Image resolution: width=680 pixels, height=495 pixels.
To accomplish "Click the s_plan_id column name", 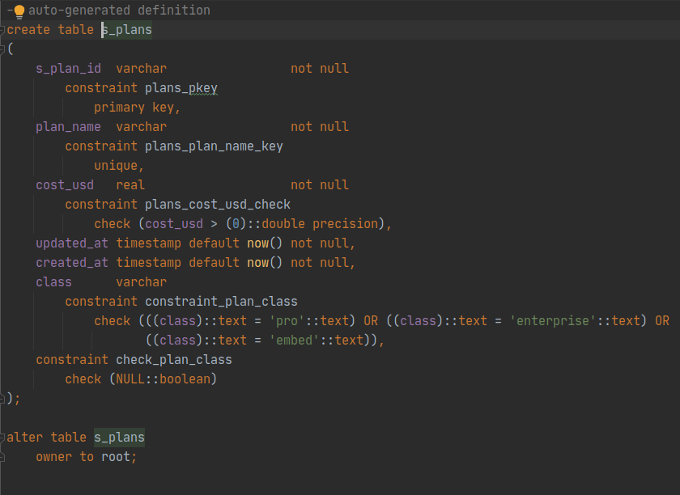I will click(x=68, y=69).
